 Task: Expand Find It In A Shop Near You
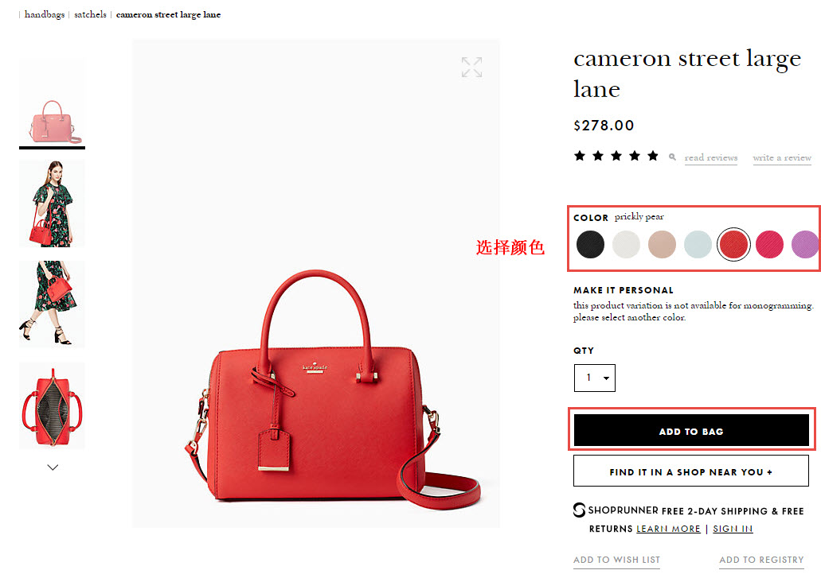pyautogui.click(x=691, y=471)
